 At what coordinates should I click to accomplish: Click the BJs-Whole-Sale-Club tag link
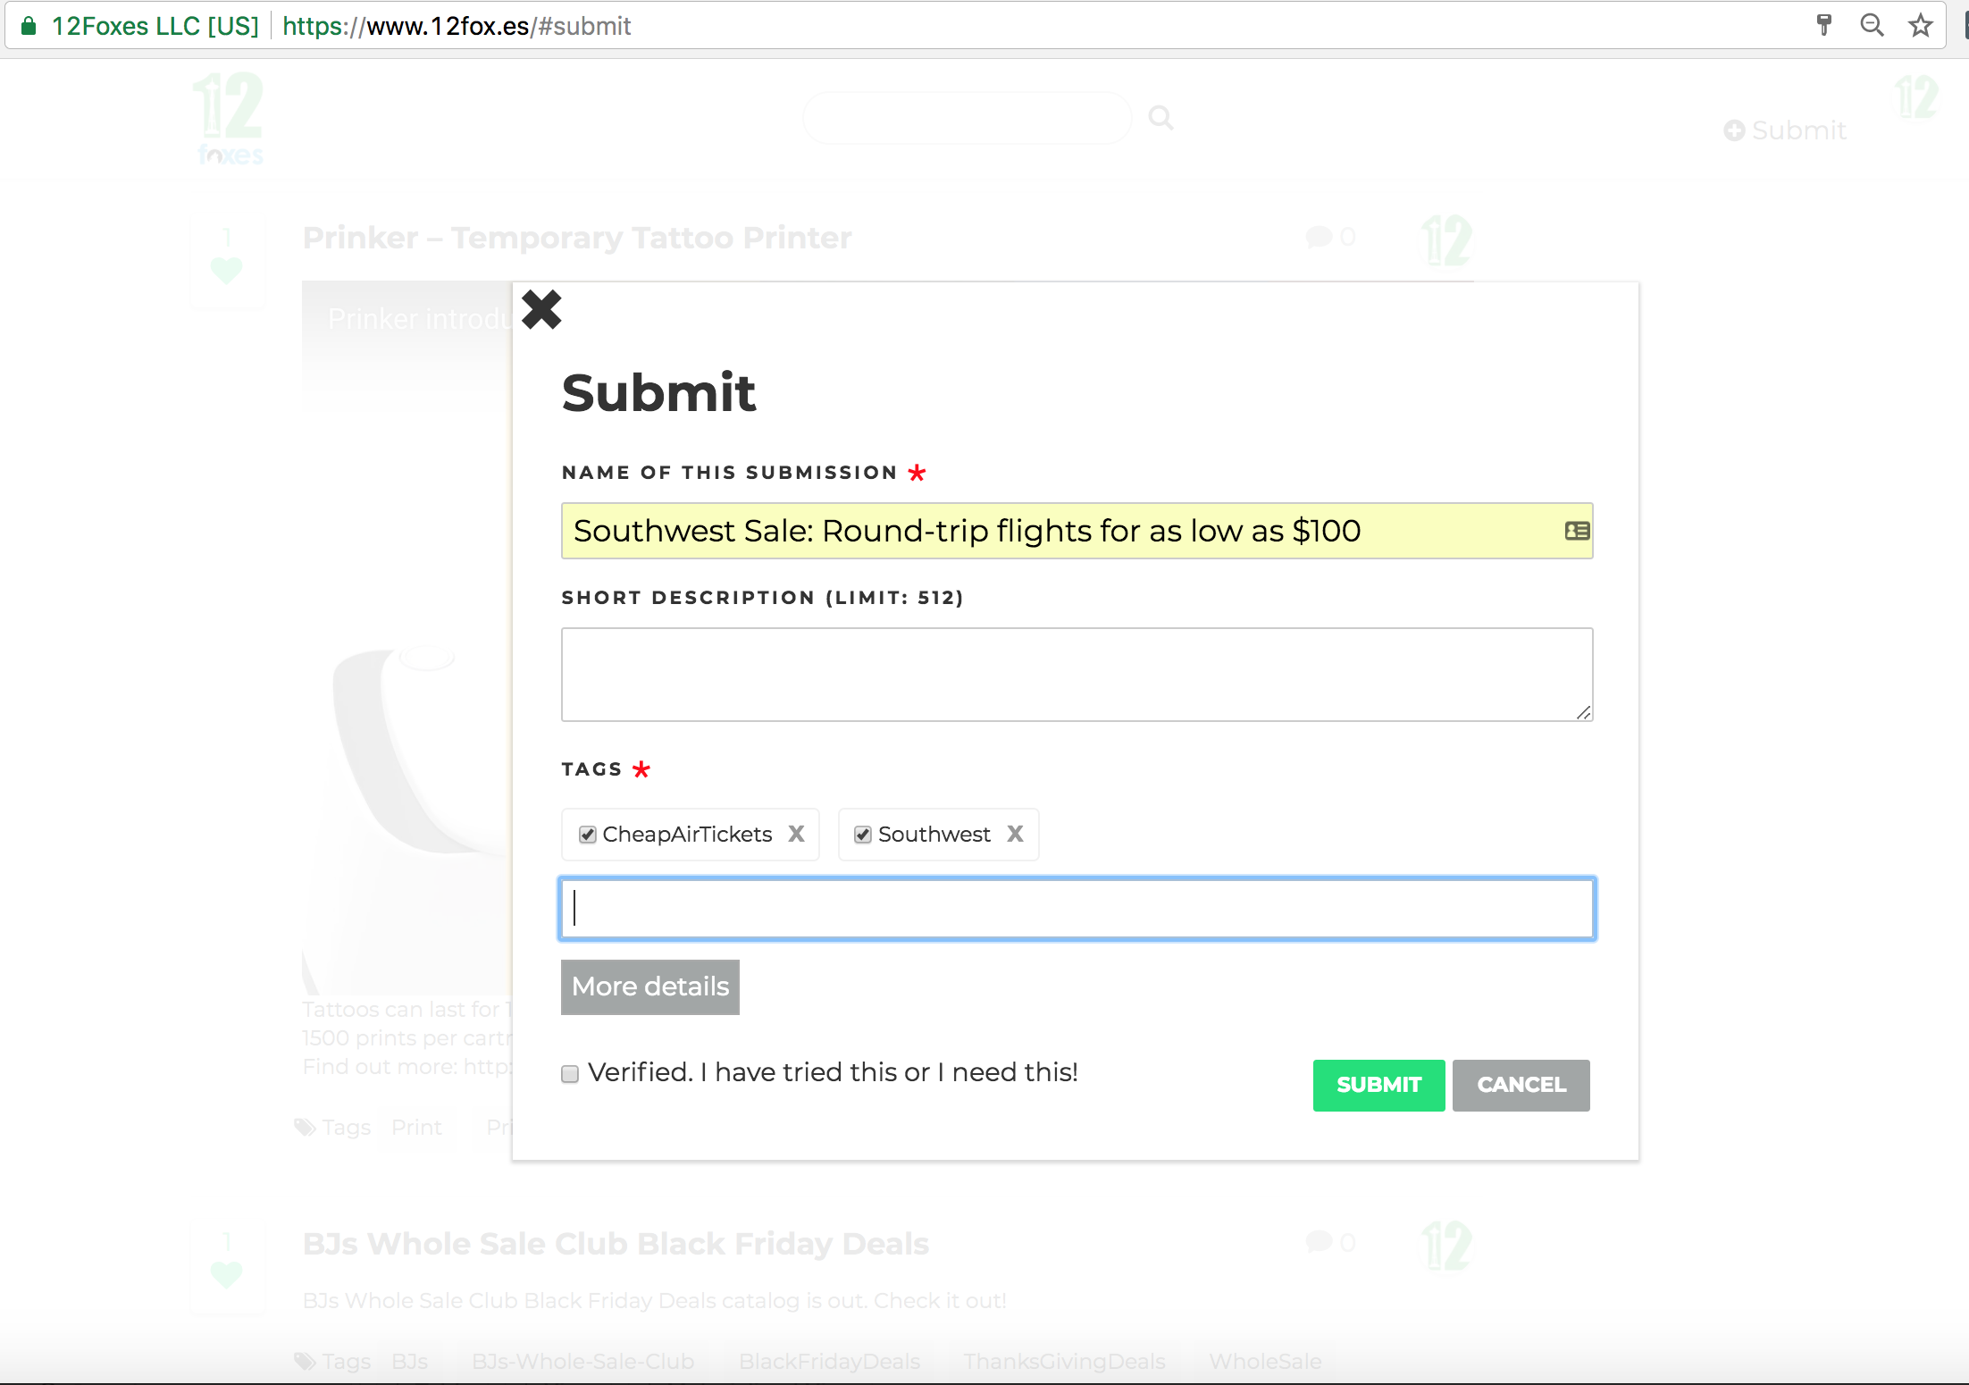582,1362
